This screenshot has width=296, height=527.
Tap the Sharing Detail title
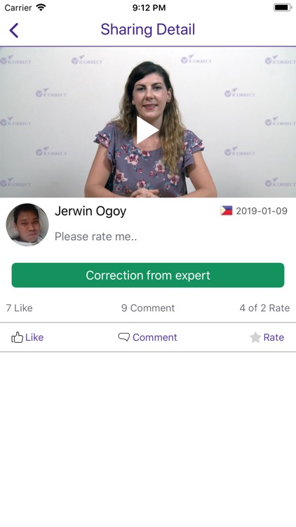point(148,30)
